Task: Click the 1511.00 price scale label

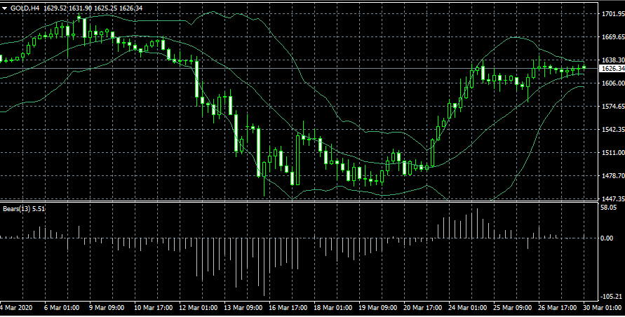Action: pyautogui.click(x=612, y=153)
